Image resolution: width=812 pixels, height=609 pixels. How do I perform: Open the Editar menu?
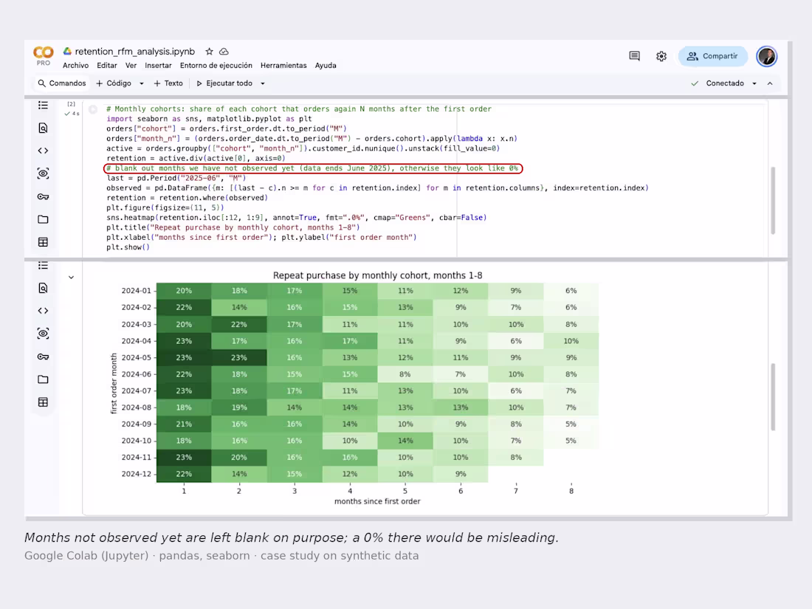pyautogui.click(x=107, y=65)
